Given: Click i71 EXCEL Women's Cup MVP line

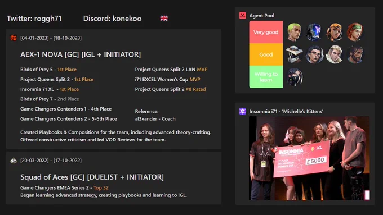Looking at the screenshot, I should 168,79.
